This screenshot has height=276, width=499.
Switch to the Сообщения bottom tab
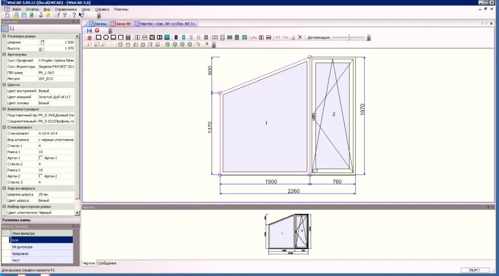click(107, 263)
